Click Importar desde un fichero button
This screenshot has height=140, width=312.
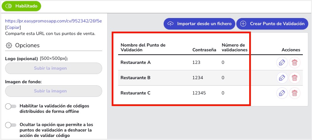[199, 24]
